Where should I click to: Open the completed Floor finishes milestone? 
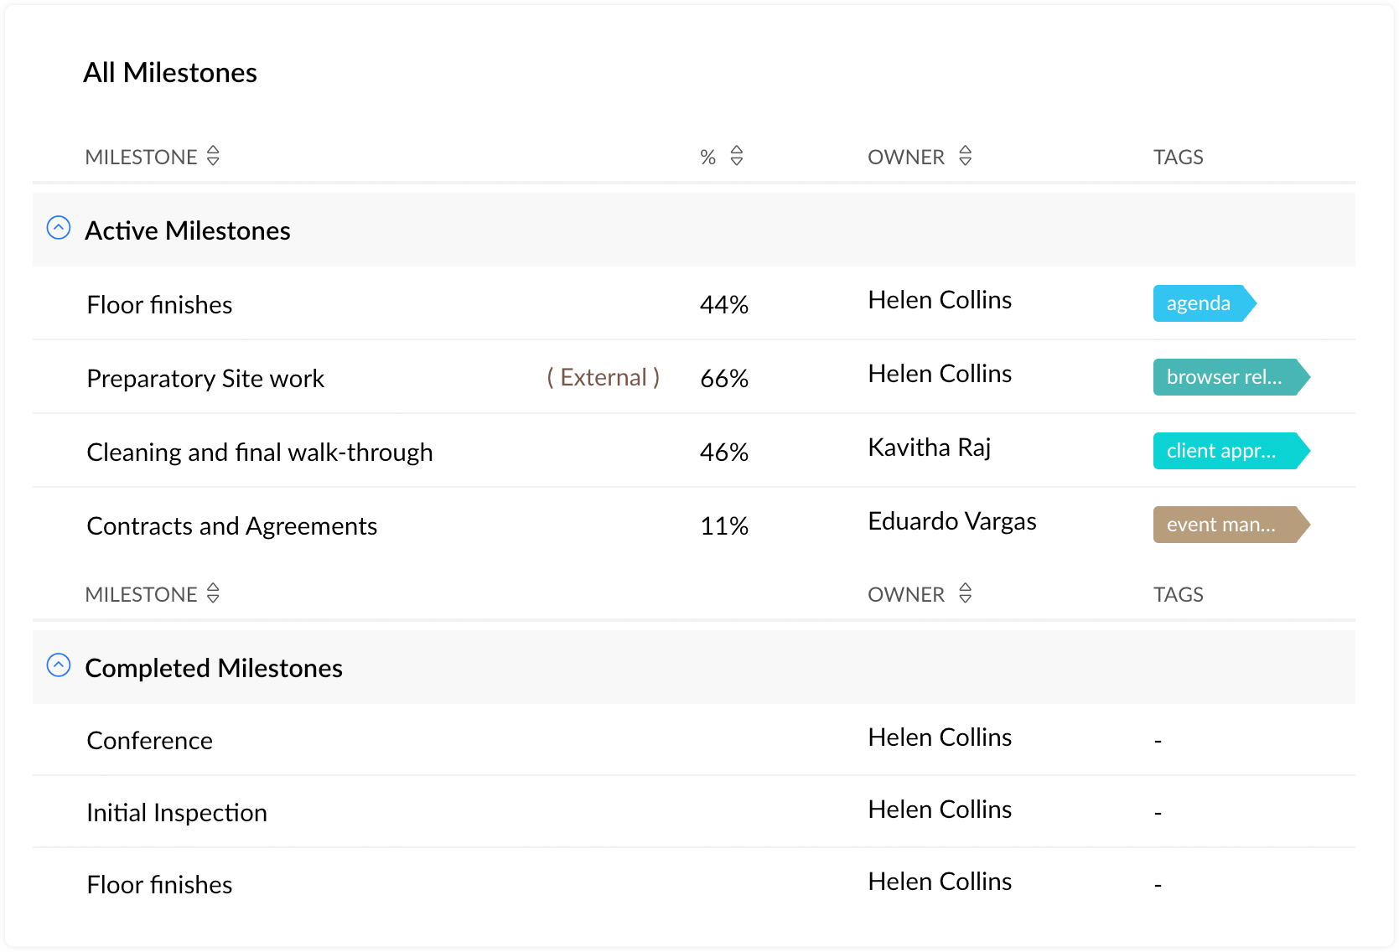click(x=159, y=885)
